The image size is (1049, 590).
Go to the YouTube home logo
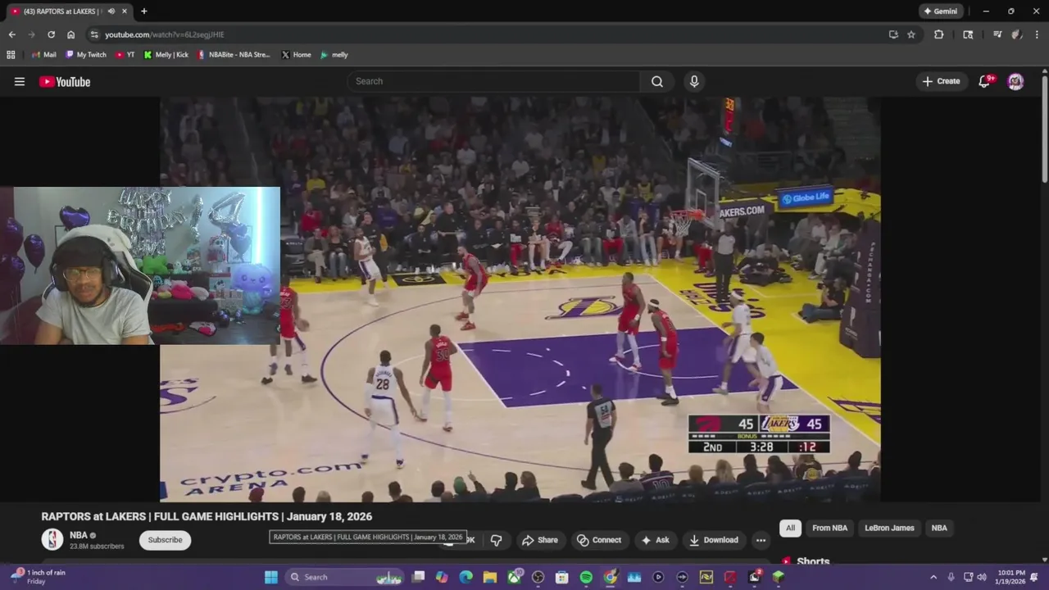click(x=65, y=81)
